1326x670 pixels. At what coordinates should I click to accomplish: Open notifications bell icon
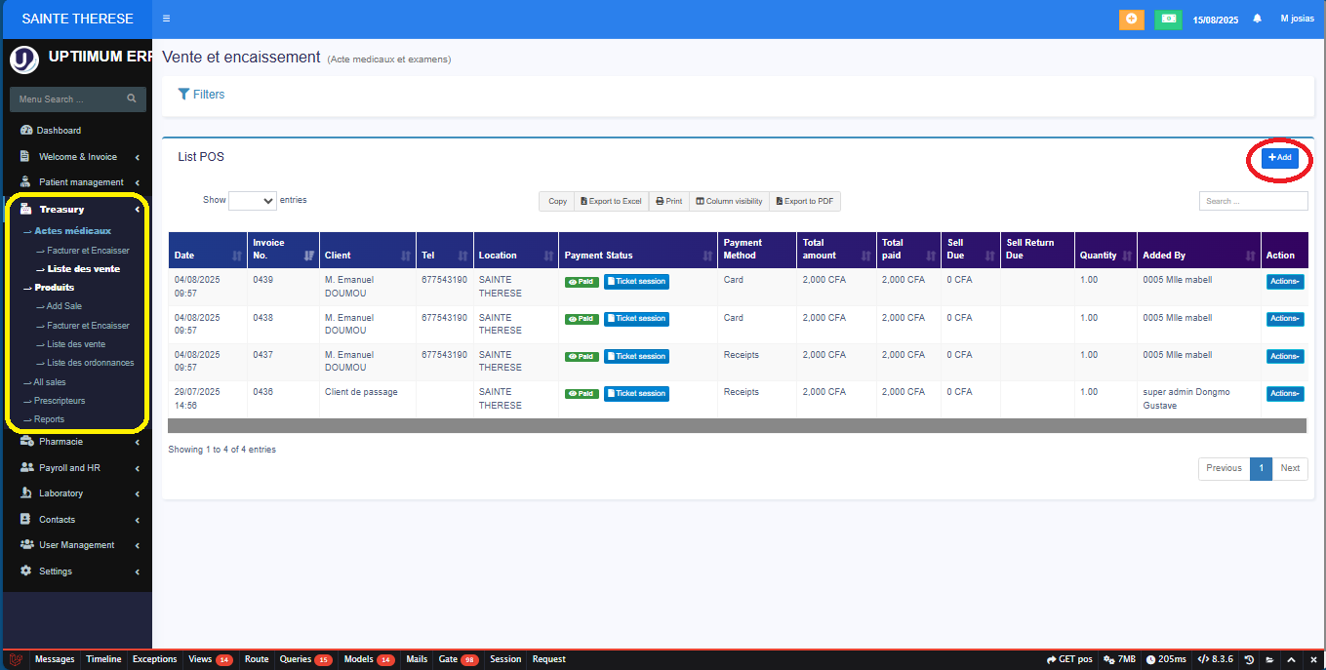pyautogui.click(x=1257, y=19)
